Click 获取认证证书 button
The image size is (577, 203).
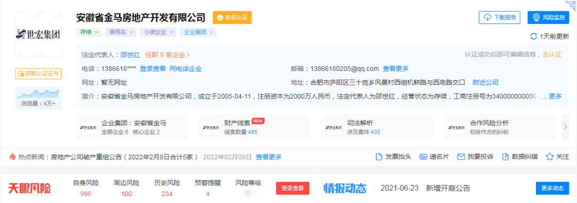coord(38,74)
